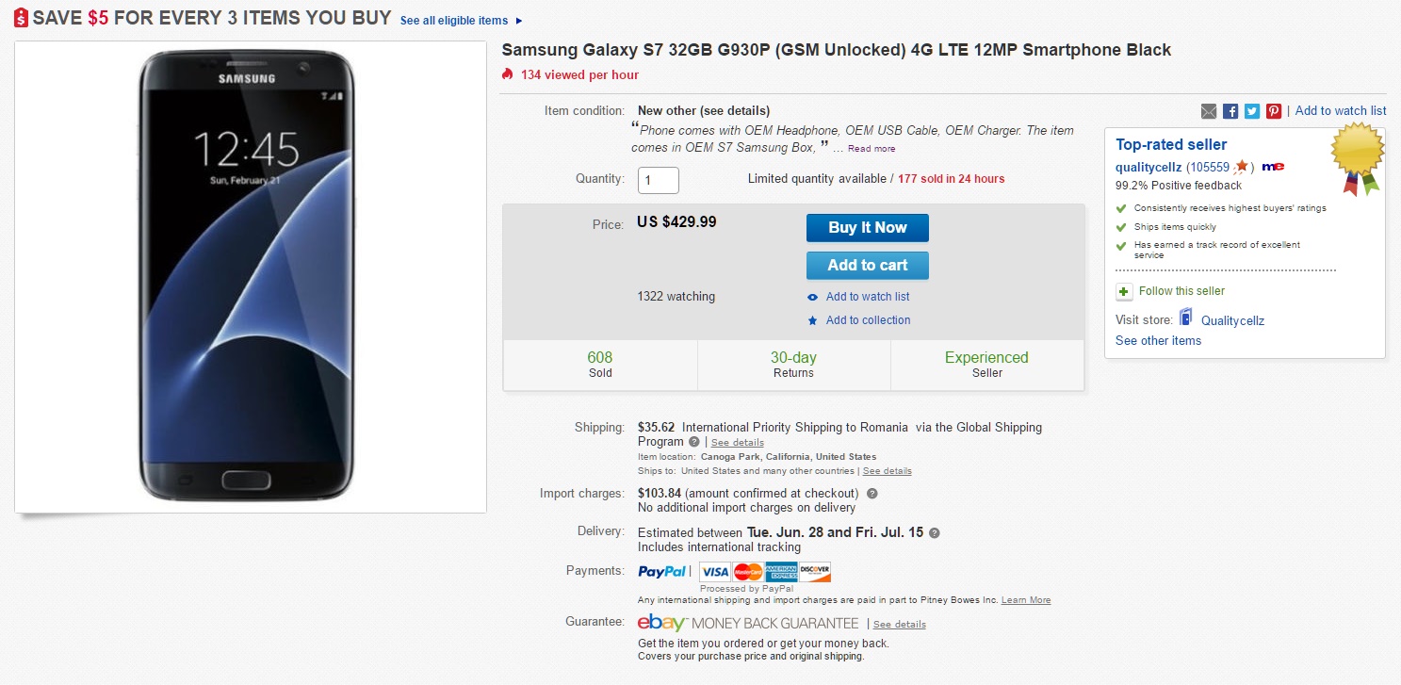Screen dimensions: 1401x685
Task: Click the shipping program help icon
Action: point(694,442)
